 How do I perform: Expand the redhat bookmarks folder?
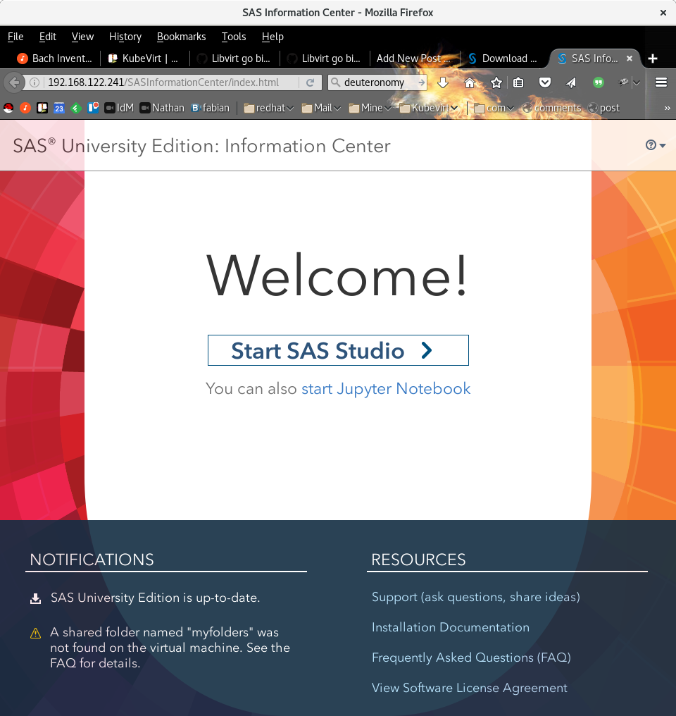pyautogui.click(x=269, y=109)
